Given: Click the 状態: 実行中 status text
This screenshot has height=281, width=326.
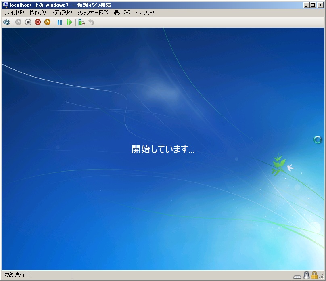Looking at the screenshot, I should (x=17, y=275).
